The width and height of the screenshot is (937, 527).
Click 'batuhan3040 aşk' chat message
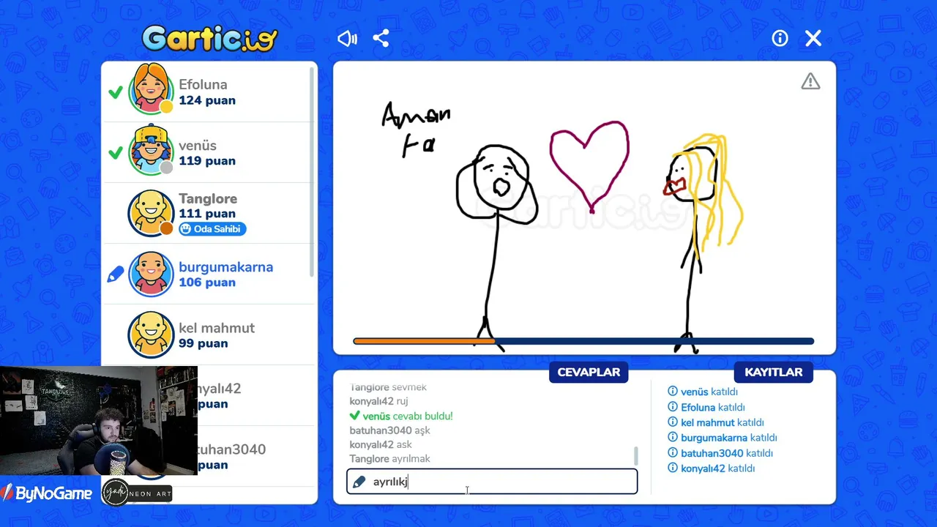click(x=389, y=430)
